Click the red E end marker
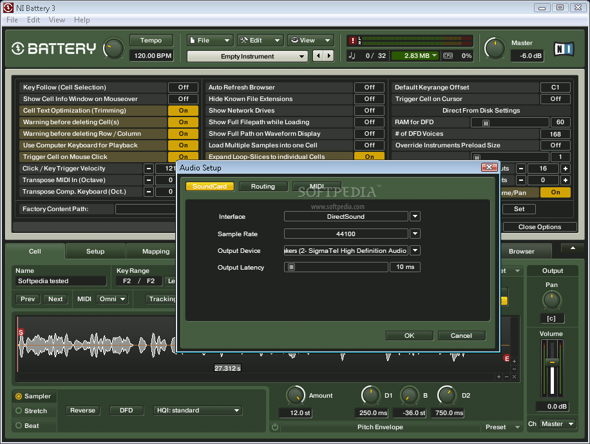Viewport: 590px width, 444px height. click(x=506, y=358)
